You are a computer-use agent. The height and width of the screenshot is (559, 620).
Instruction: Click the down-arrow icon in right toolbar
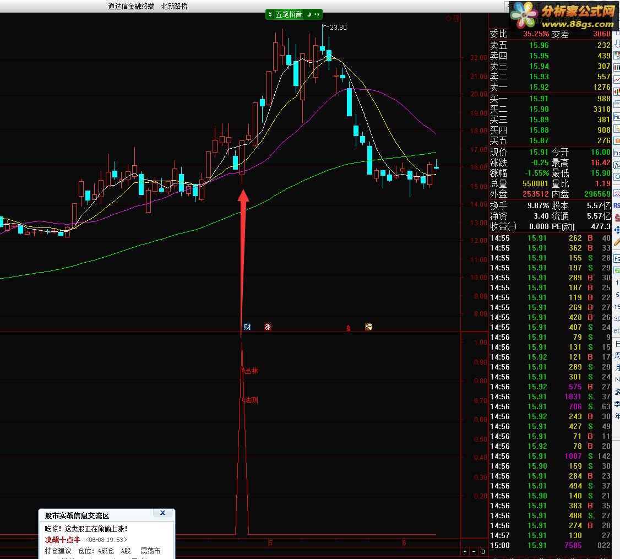[x=617, y=44]
